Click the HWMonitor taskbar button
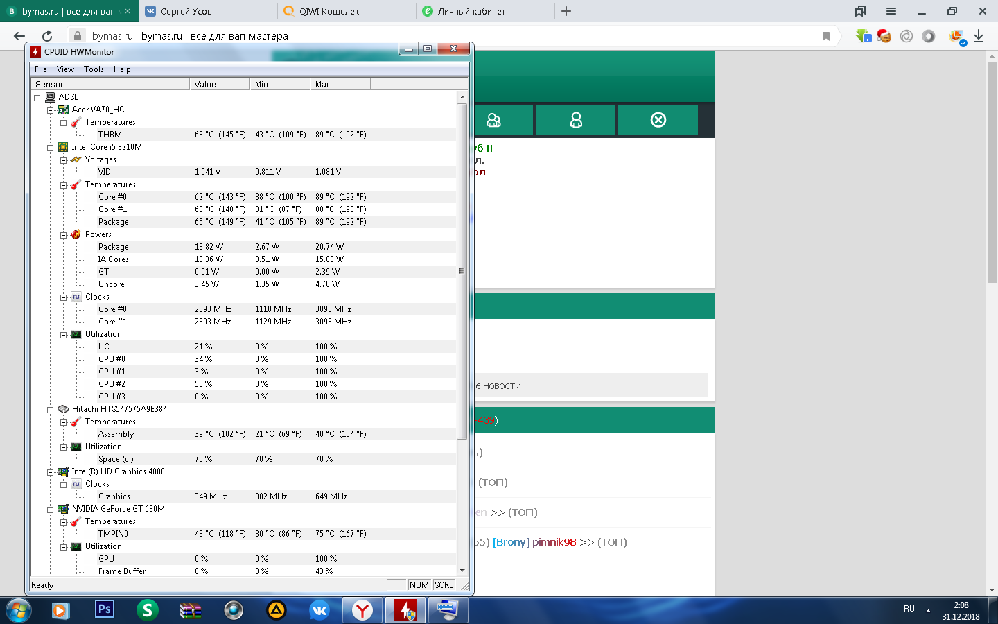 (x=405, y=610)
